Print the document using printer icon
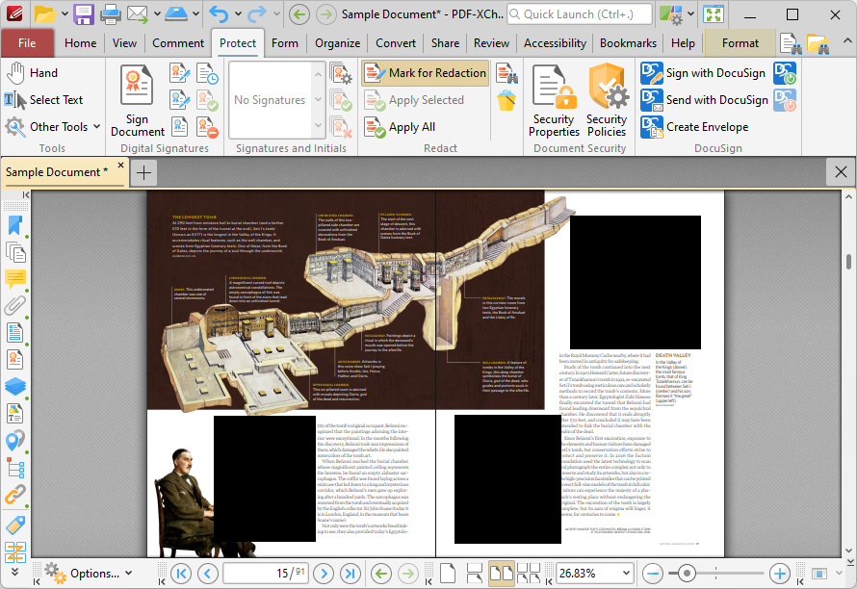This screenshot has height=589, width=857. click(110, 14)
